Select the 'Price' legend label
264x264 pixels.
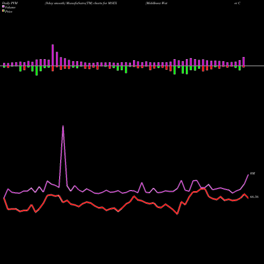8,12
